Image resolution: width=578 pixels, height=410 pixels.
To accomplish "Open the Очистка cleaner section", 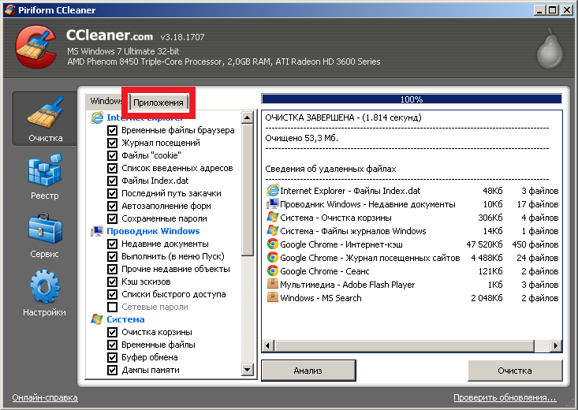I will coord(45,119).
